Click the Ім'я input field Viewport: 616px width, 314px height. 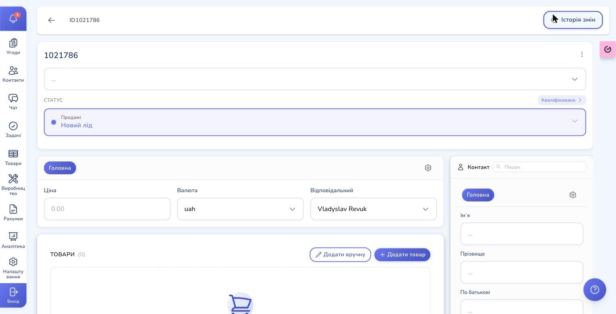[522, 234]
